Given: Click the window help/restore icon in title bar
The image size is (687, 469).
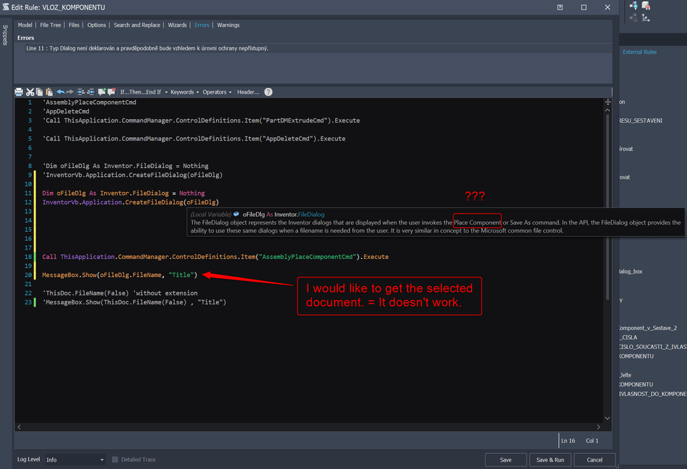Looking at the screenshot, I should pyautogui.click(x=560, y=8).
